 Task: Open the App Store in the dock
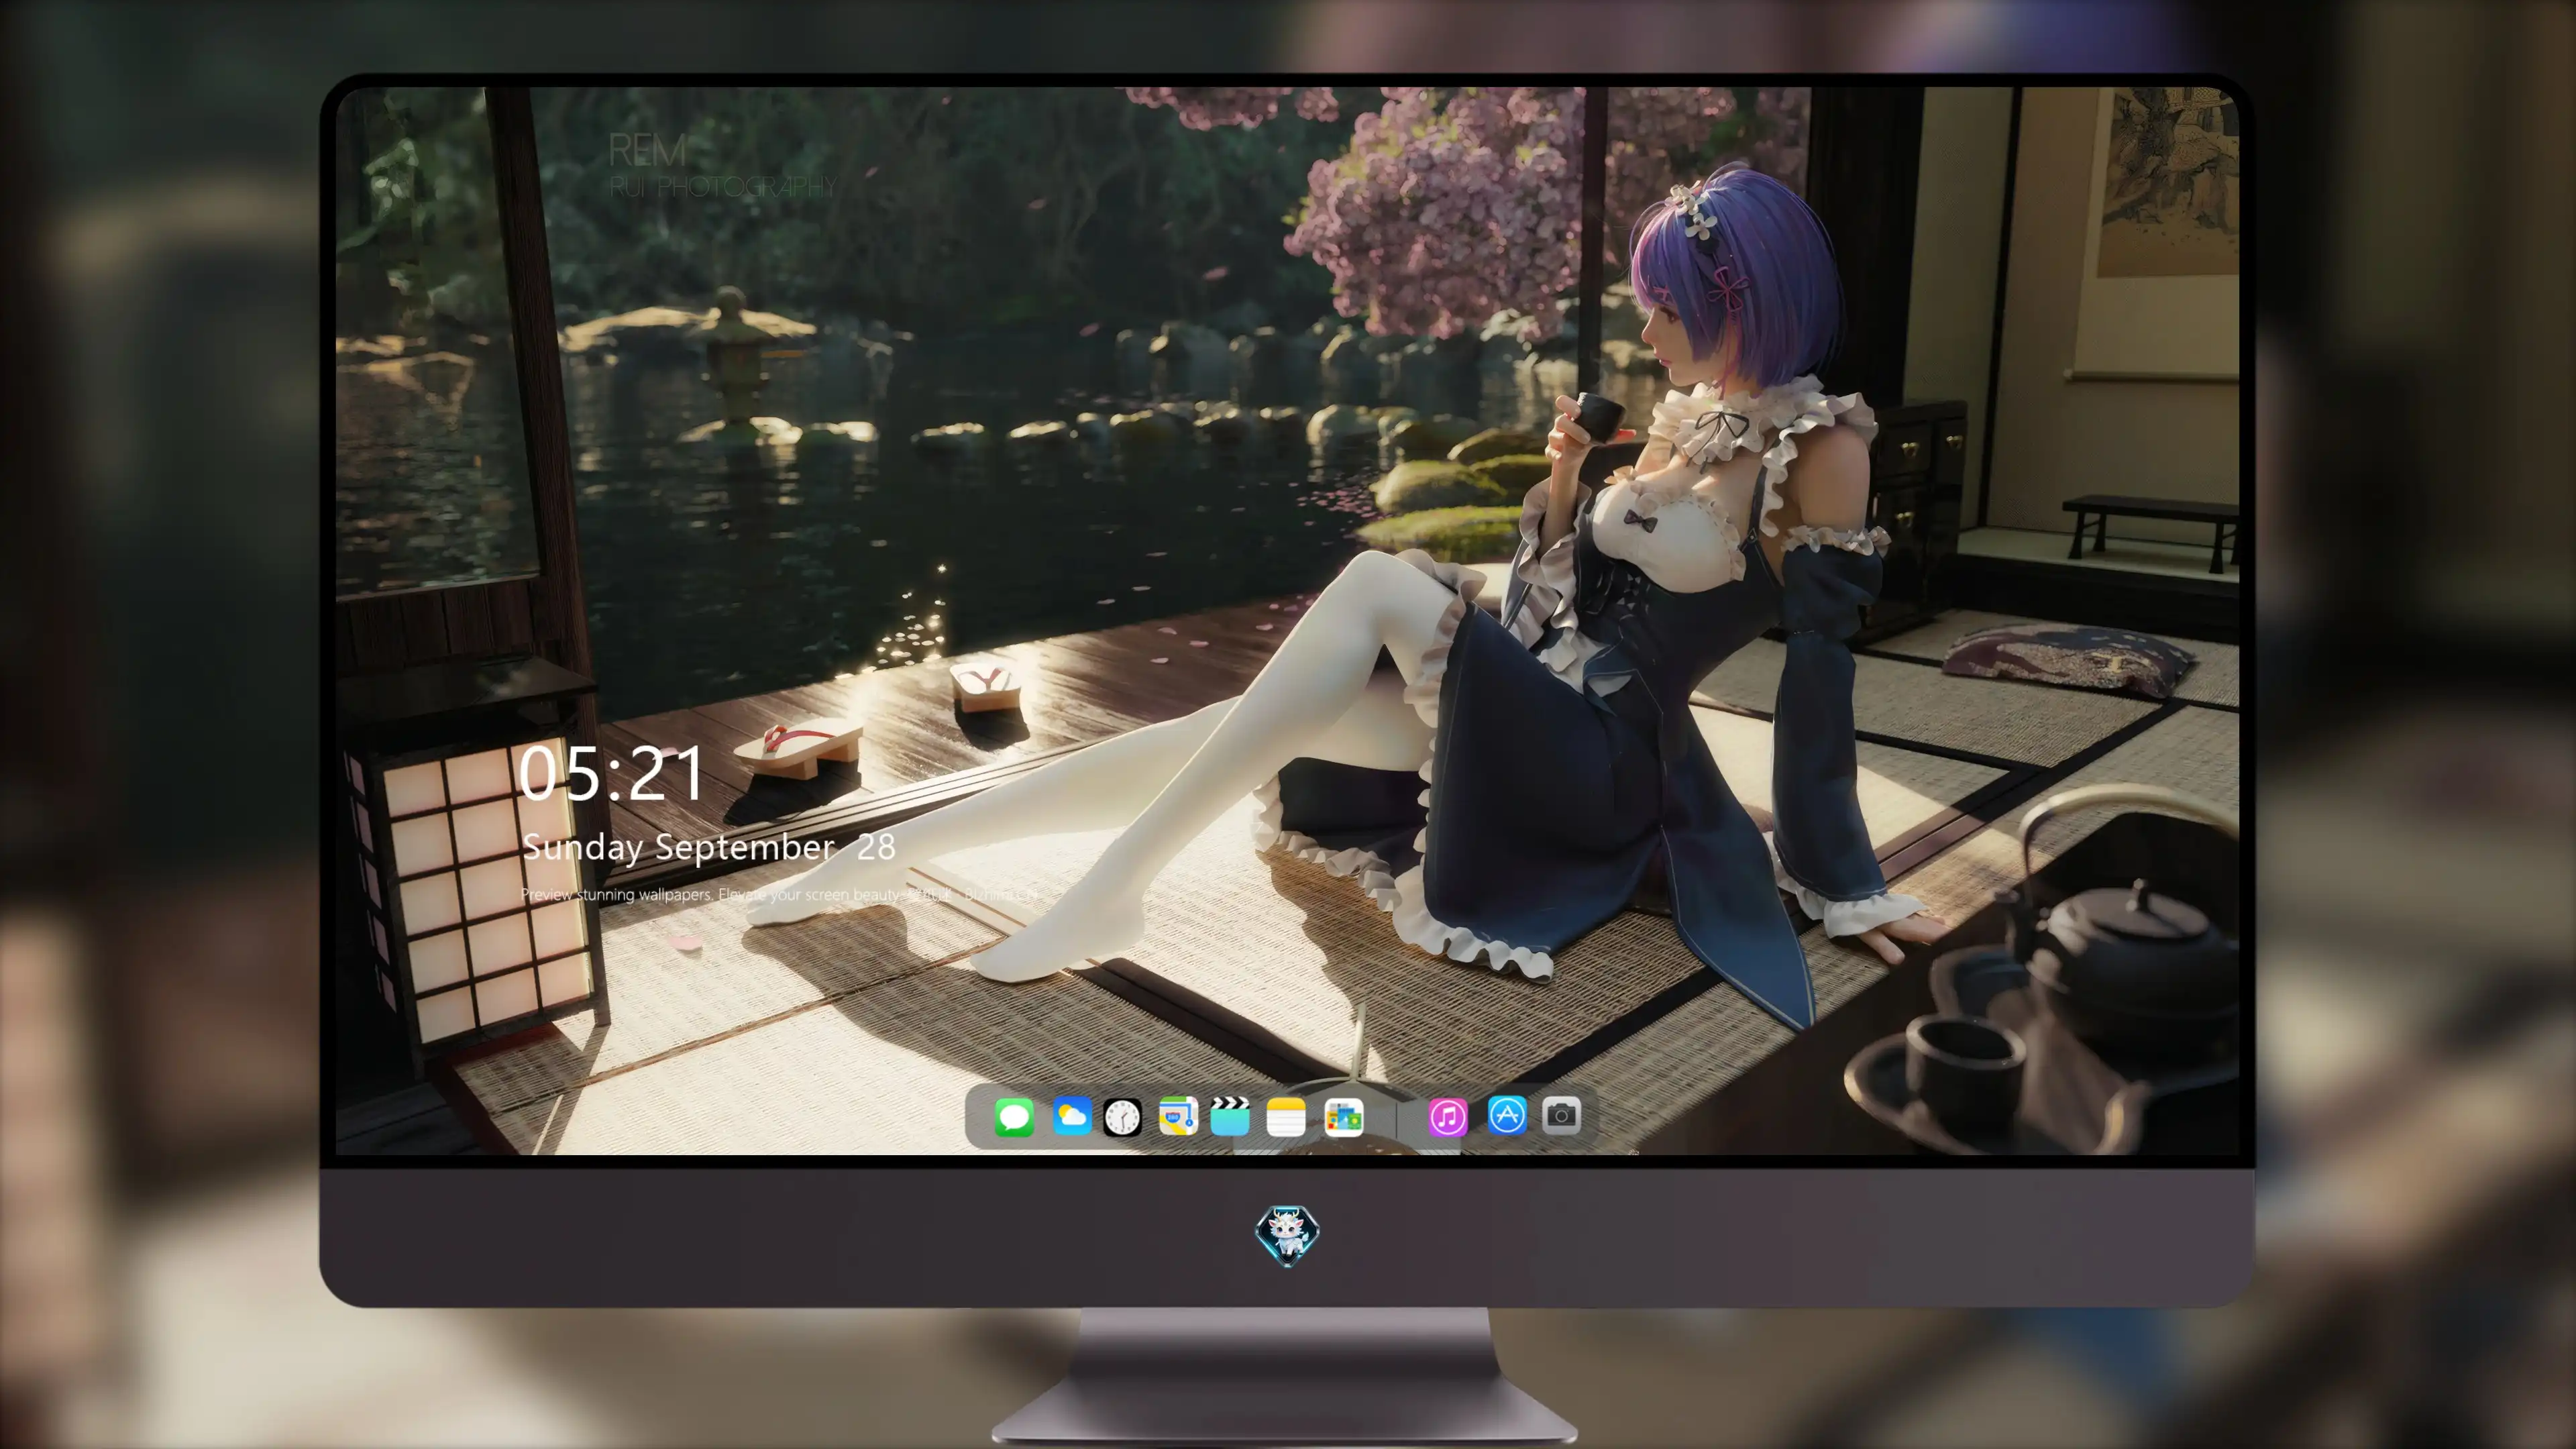click(1506, 1115)
